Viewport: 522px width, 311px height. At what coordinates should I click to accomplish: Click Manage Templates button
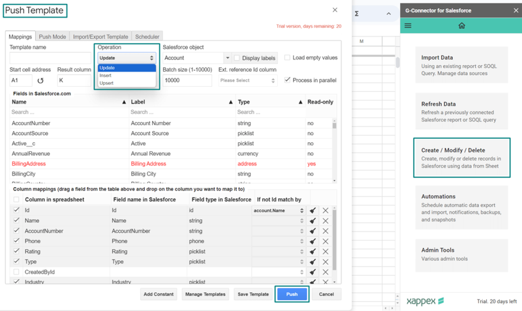coord(206,294)
